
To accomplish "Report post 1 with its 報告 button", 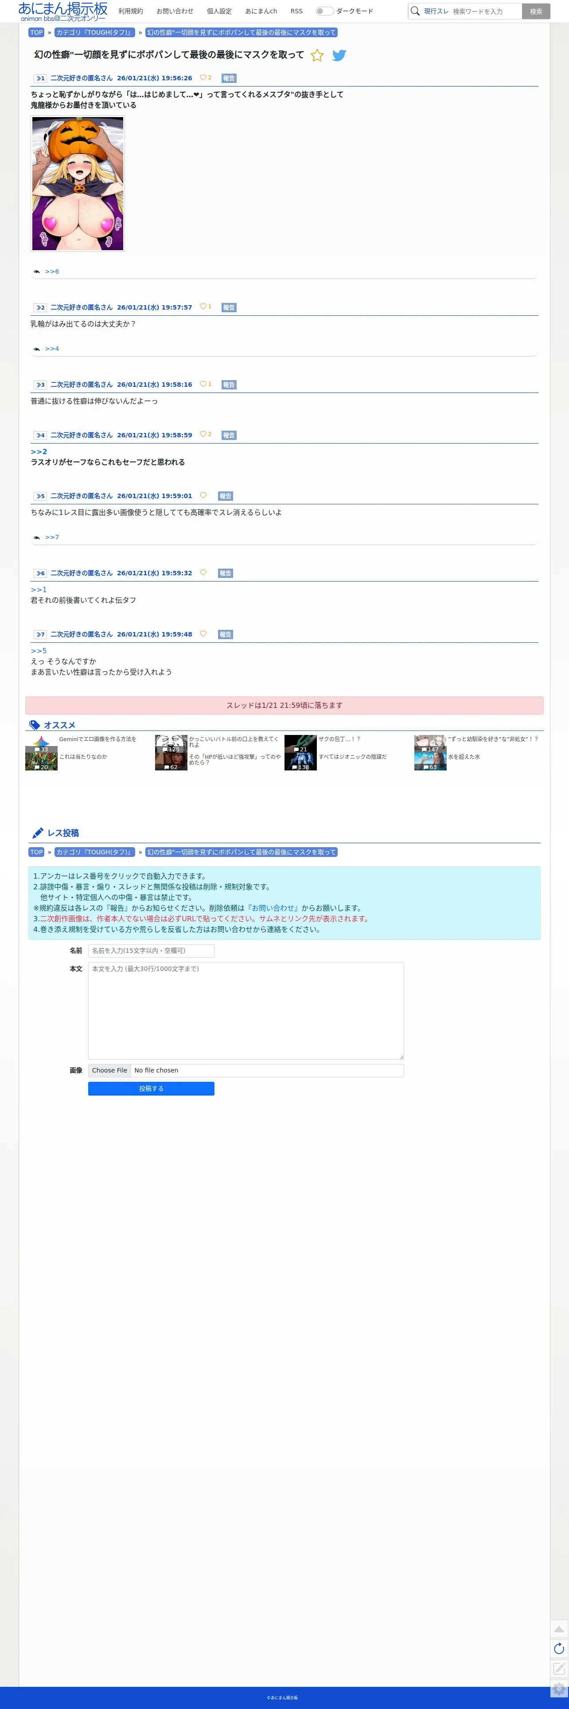I will [x=229, y=78].
